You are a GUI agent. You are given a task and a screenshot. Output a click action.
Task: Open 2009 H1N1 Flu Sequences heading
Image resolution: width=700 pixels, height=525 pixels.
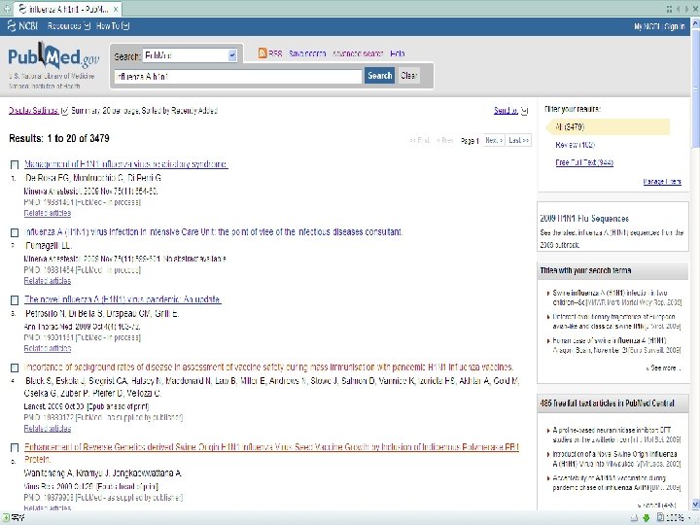point(584,219)
